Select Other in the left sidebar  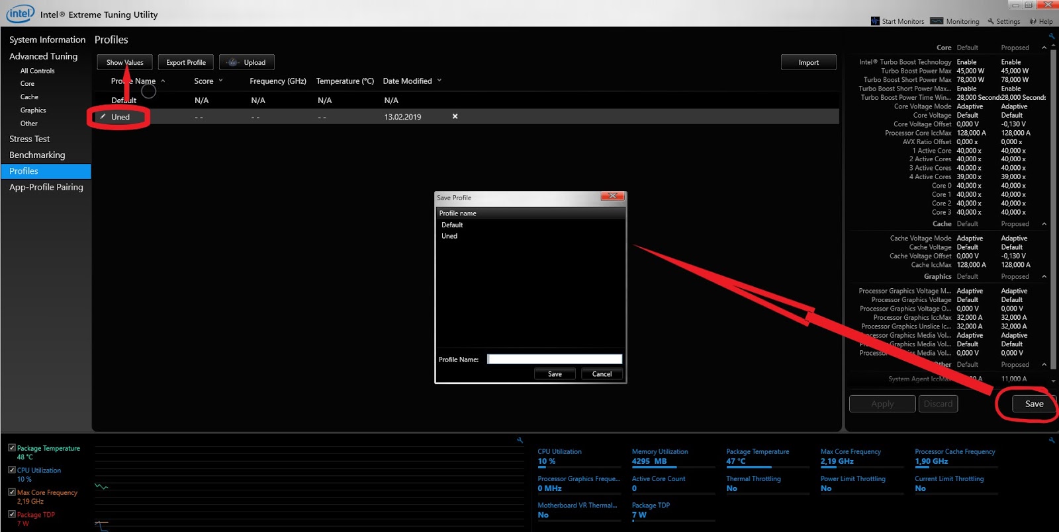pyautogui.click(x=29, y=124)
